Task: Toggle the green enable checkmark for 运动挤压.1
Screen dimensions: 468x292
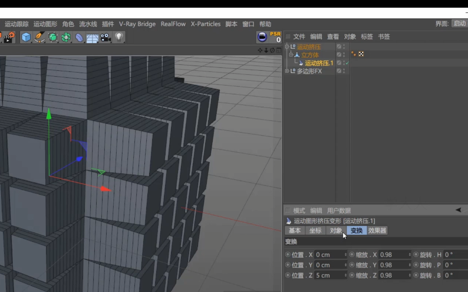Action: 347,63
